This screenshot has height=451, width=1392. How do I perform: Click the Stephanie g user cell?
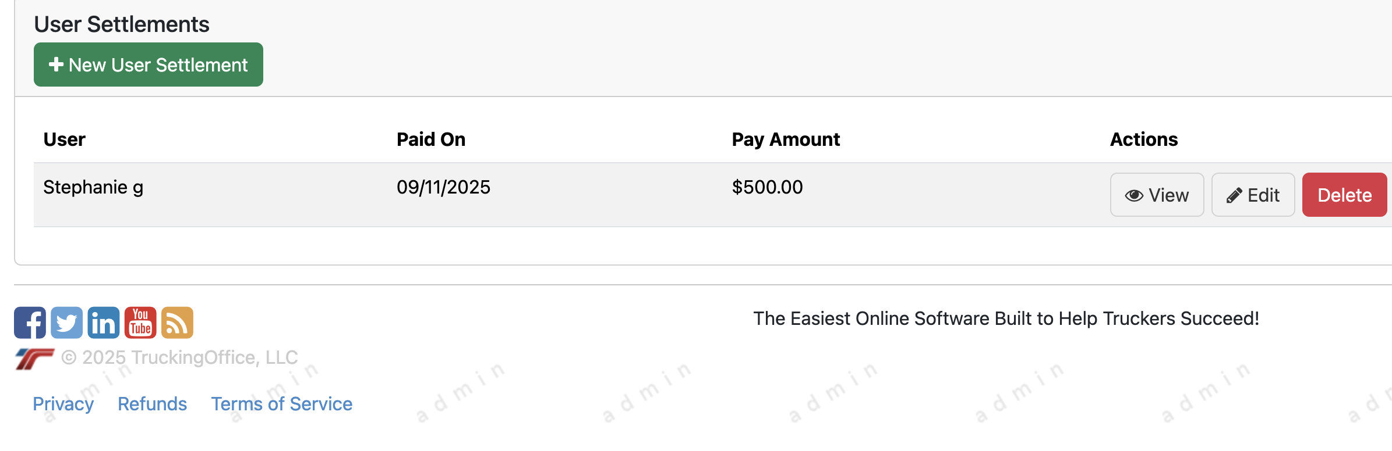[93, 187]
